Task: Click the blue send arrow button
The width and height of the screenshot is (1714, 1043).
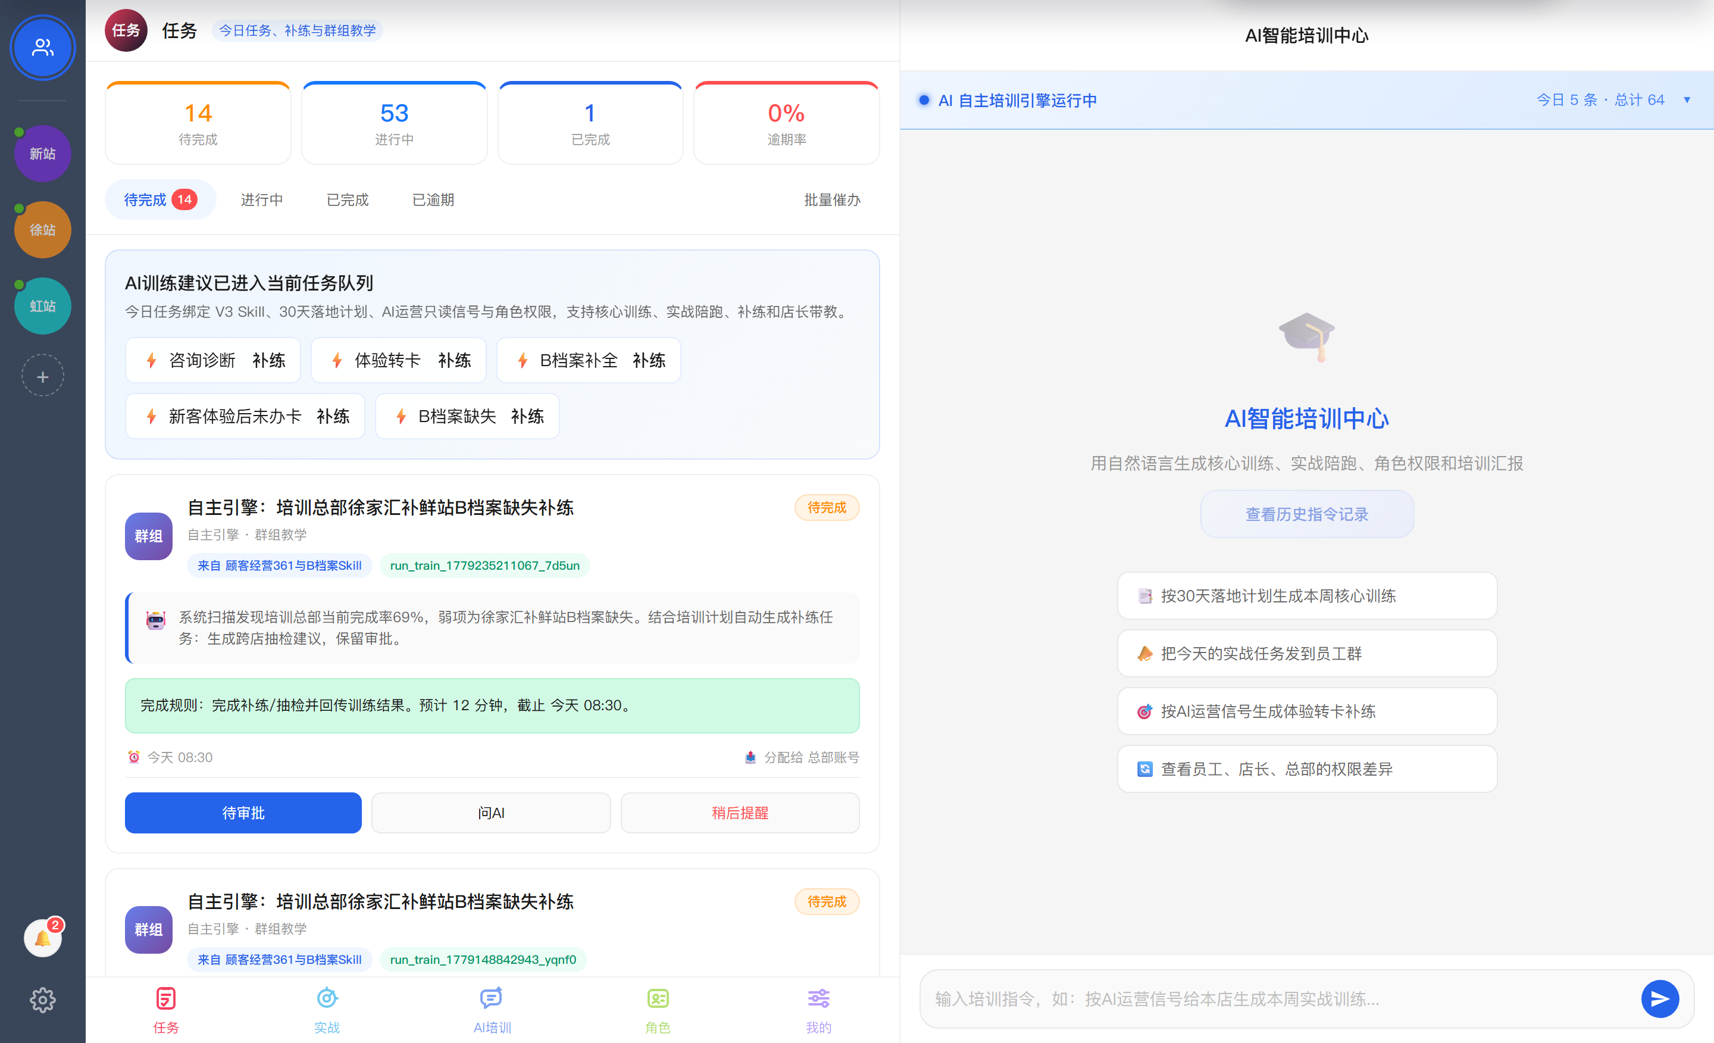Action: point(1660,999)
